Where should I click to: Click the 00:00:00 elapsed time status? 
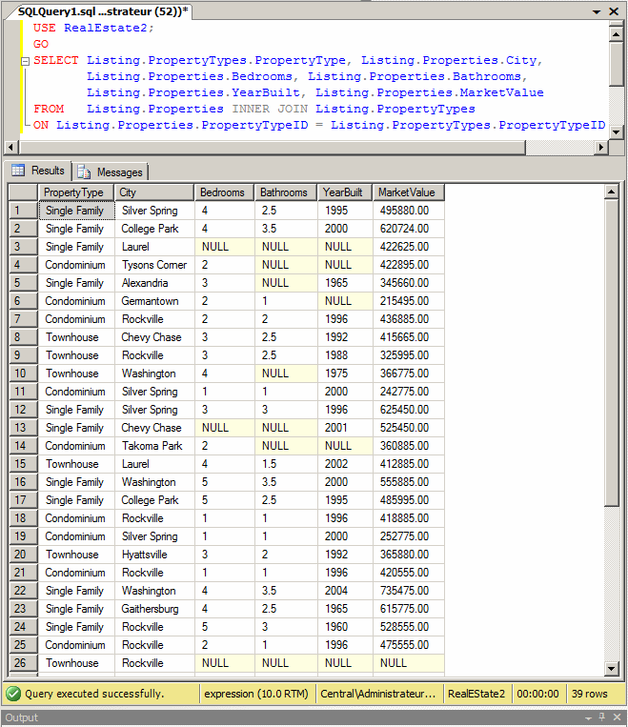[538, 694]
